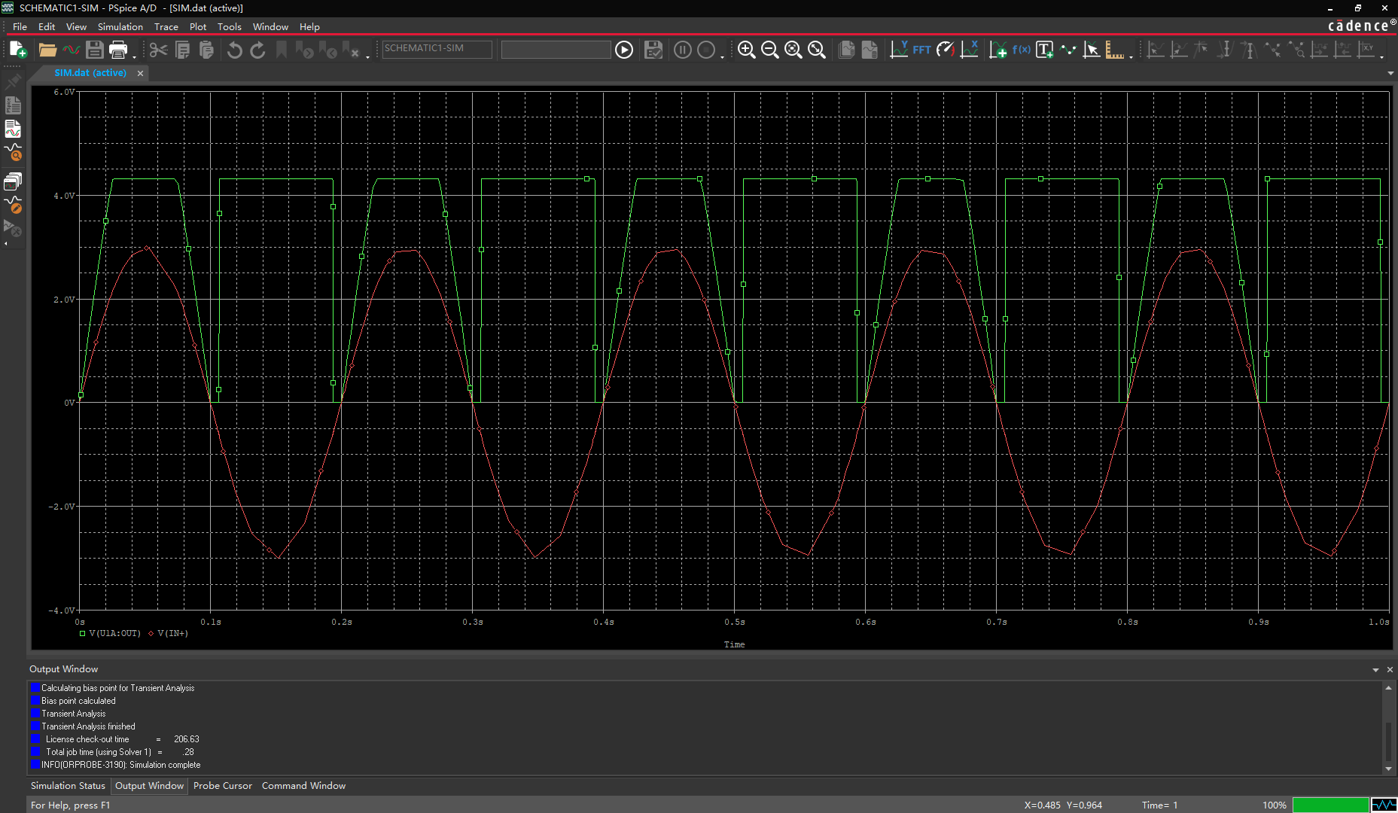Zoom in on the plot
The width and height of the screenshot is (1398, 813).
pos(746,50)
